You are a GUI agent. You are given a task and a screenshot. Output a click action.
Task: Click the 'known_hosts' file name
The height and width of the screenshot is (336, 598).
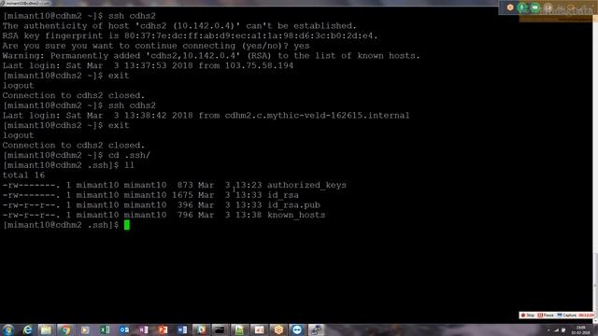[x=296, y=215]
